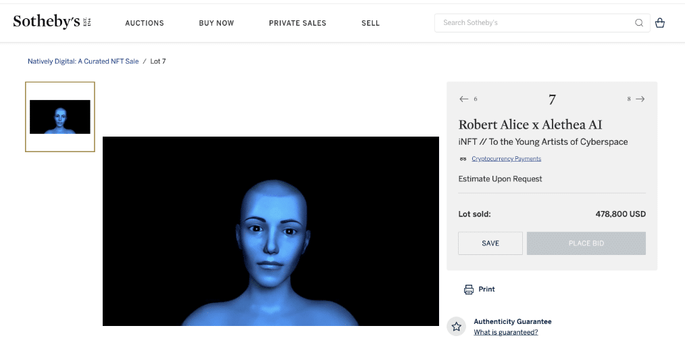This screenshot has height=351, width=685.
Task: Click the Authenticity Guarantee star icon
Action: [x=457, y=327]
